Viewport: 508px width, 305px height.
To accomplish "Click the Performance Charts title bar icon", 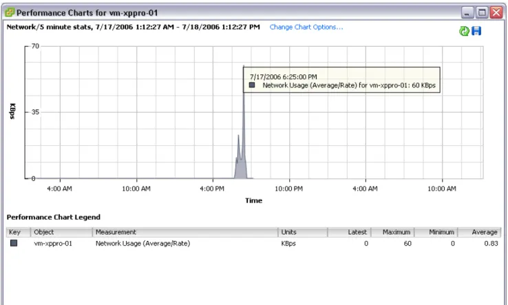I will (10, 12).
